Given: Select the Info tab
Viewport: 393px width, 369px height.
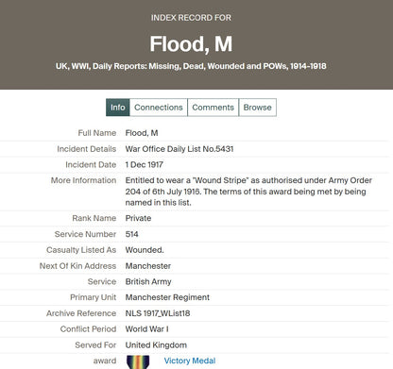Looking at the screenshot, I should tap(118, 108).
